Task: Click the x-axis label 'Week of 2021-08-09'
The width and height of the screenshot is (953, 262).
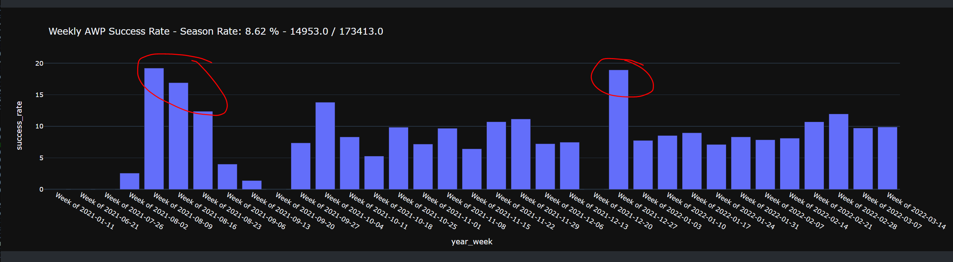Action: tap(183, 211)
